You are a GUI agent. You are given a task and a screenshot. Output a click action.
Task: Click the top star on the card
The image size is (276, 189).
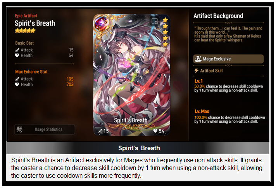tap(165, 20)
